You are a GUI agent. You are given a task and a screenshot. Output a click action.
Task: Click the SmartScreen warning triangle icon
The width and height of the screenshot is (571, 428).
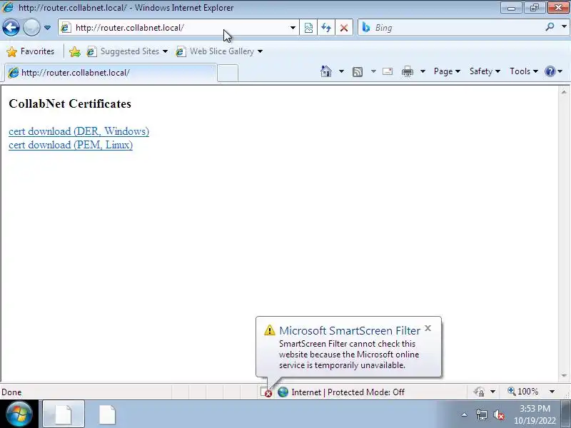[x=270, y=330]
